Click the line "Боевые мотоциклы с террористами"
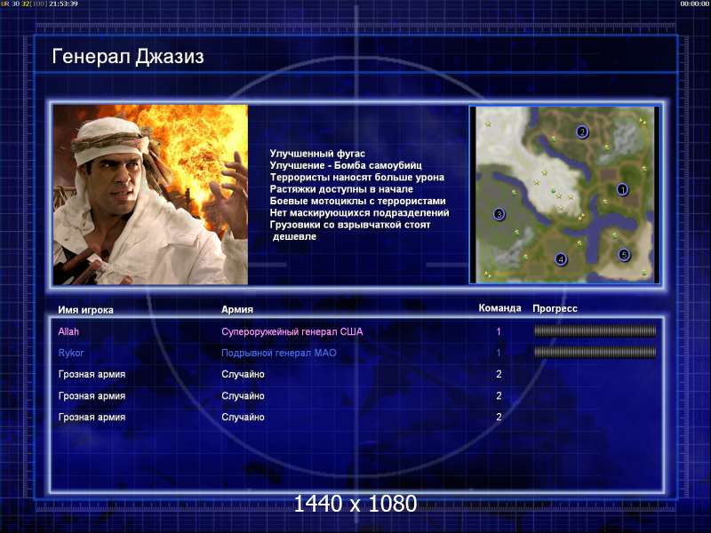The width and height of the screenshot is (711, 533). click(358, 201)
